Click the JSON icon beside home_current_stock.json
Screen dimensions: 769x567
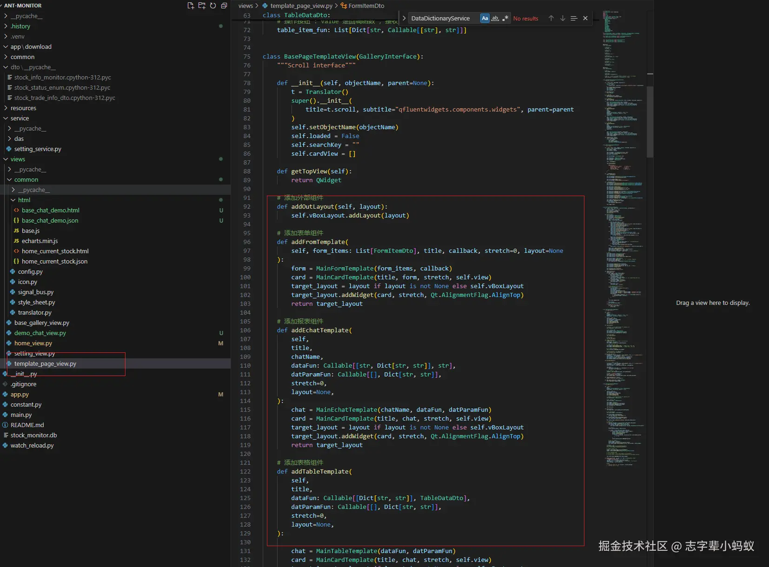[16, 261]
